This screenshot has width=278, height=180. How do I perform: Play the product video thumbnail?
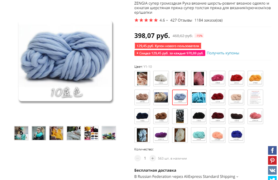click(21, 133)
